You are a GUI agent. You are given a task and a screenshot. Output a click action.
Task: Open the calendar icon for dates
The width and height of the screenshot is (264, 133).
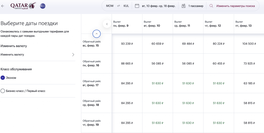coord(137,6)
